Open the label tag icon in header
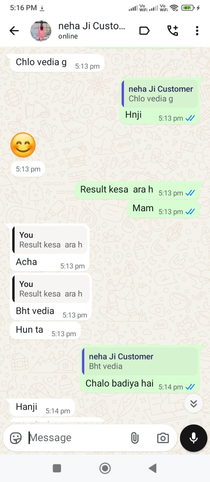The height and width of the screenshot is (482, 210). [144, 31]
